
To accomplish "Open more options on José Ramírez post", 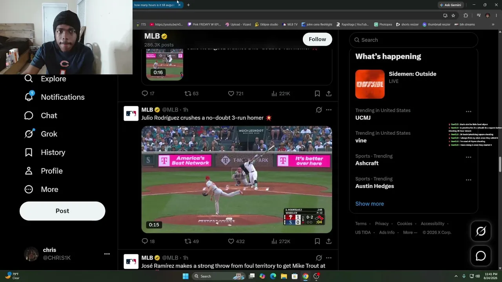I will (329, 258).
